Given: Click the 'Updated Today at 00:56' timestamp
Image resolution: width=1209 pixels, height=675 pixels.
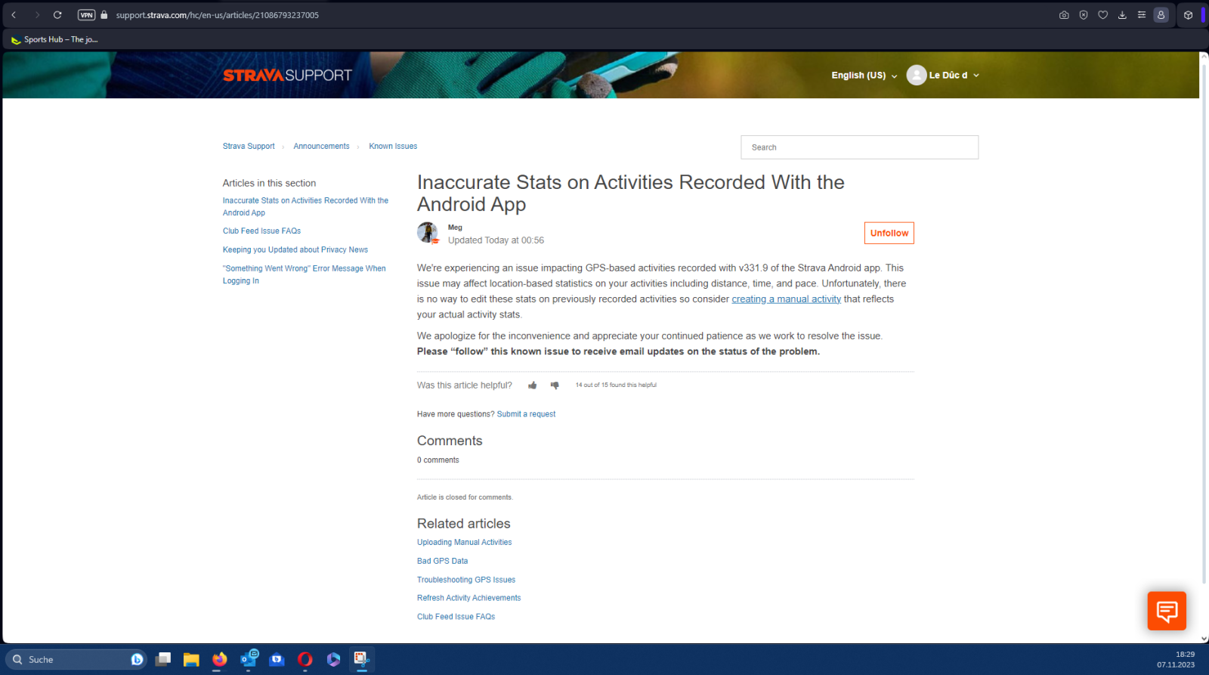Looking at the screenshot, I should click(x=496, y=240).
